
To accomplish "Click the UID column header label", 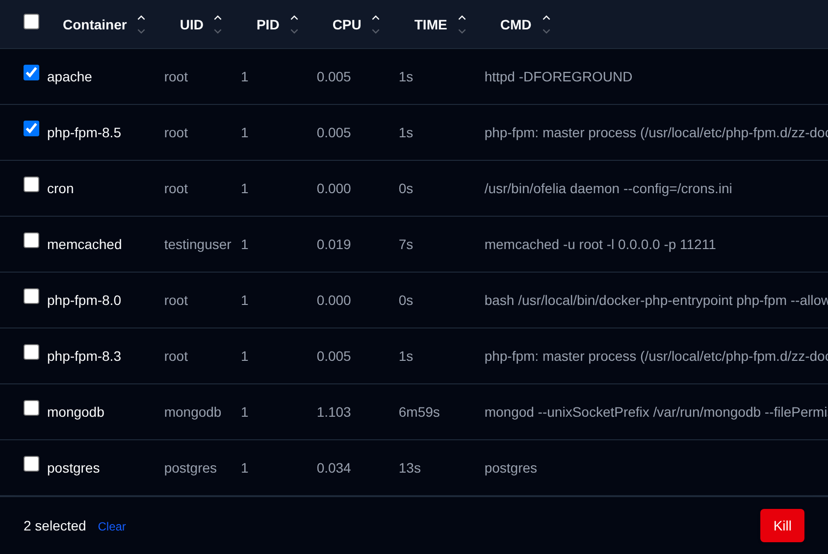I will [191, 25].
